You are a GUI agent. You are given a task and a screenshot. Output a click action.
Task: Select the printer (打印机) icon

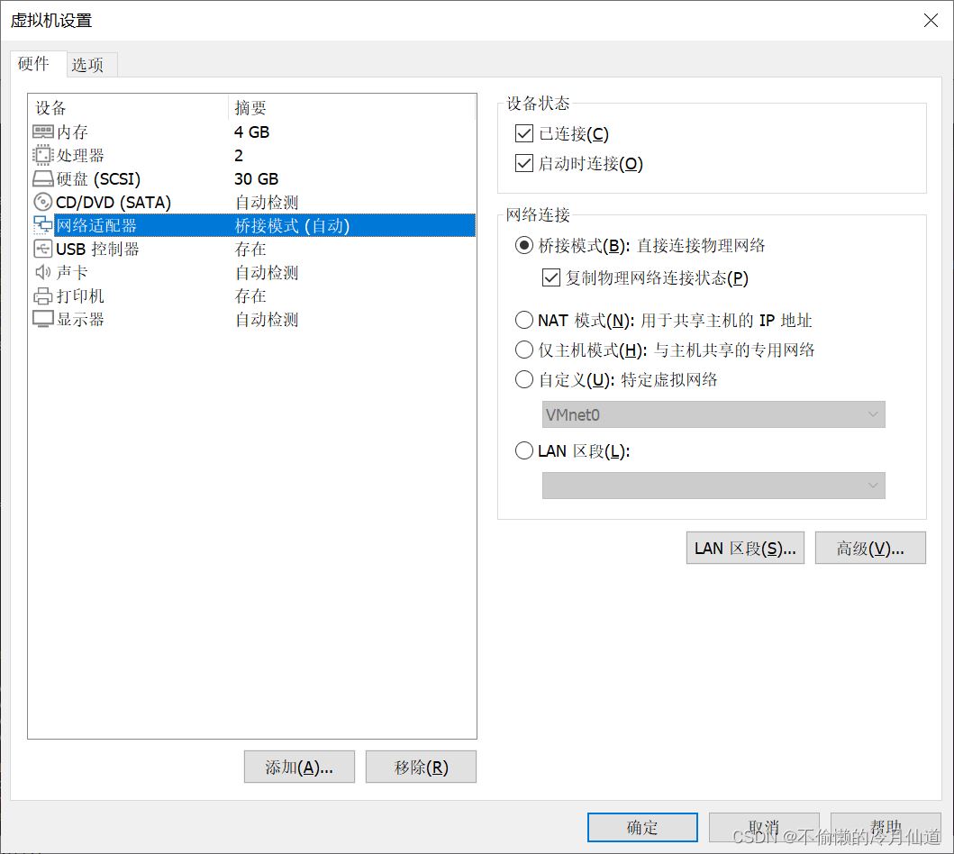(x=42, y=295)
